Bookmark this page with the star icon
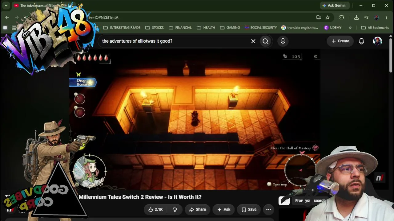394x221 pixels. tap(328, 17)
